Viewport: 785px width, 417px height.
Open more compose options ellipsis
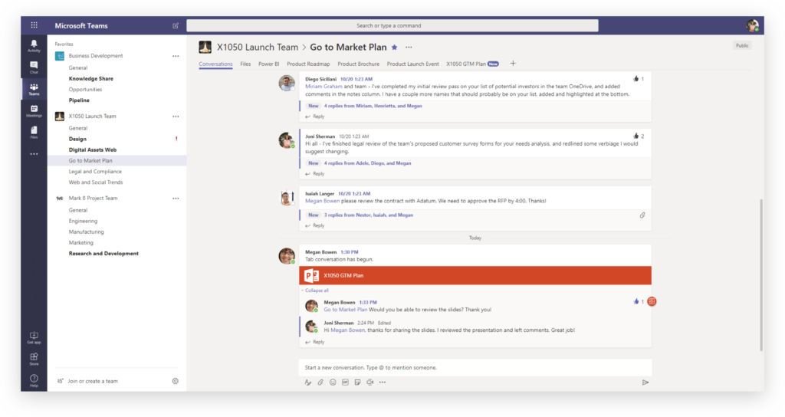pyautogui.click(x=383, y=383)
